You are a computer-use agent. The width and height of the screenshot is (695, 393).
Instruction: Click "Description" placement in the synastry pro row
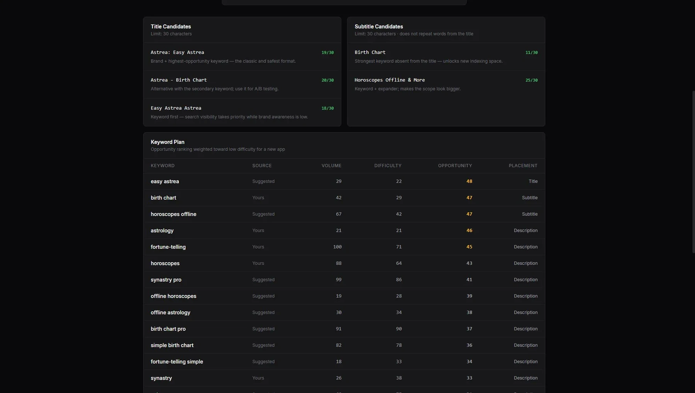(525, 280)
